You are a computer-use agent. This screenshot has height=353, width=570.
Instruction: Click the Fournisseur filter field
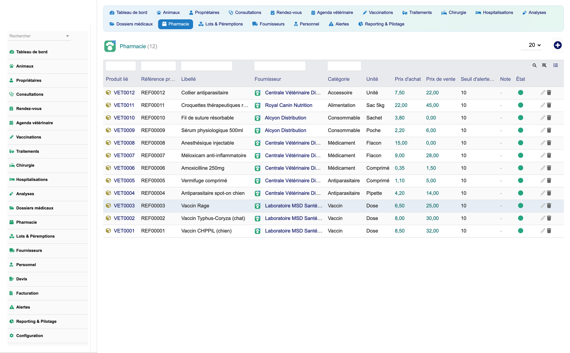[280, 66]
